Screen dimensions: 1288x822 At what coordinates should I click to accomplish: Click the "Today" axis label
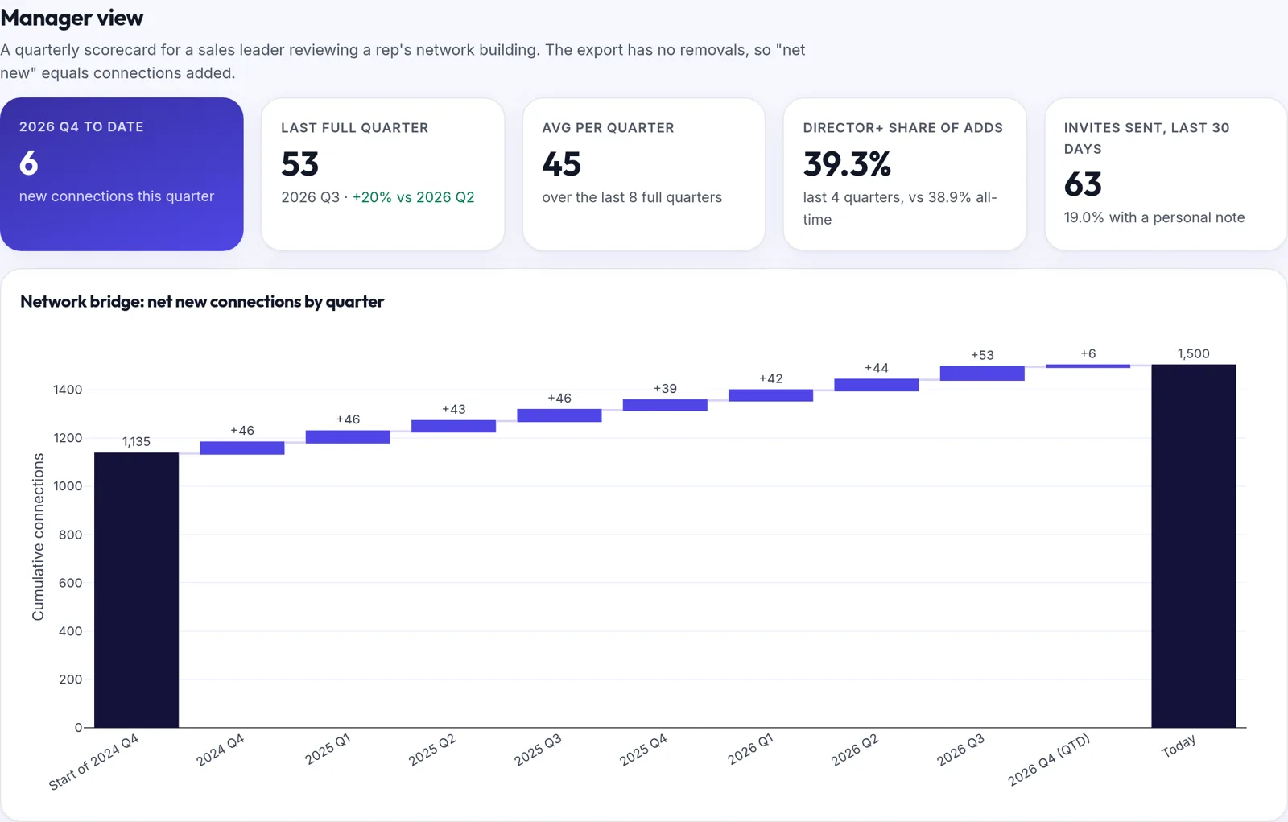point(1179,746)
